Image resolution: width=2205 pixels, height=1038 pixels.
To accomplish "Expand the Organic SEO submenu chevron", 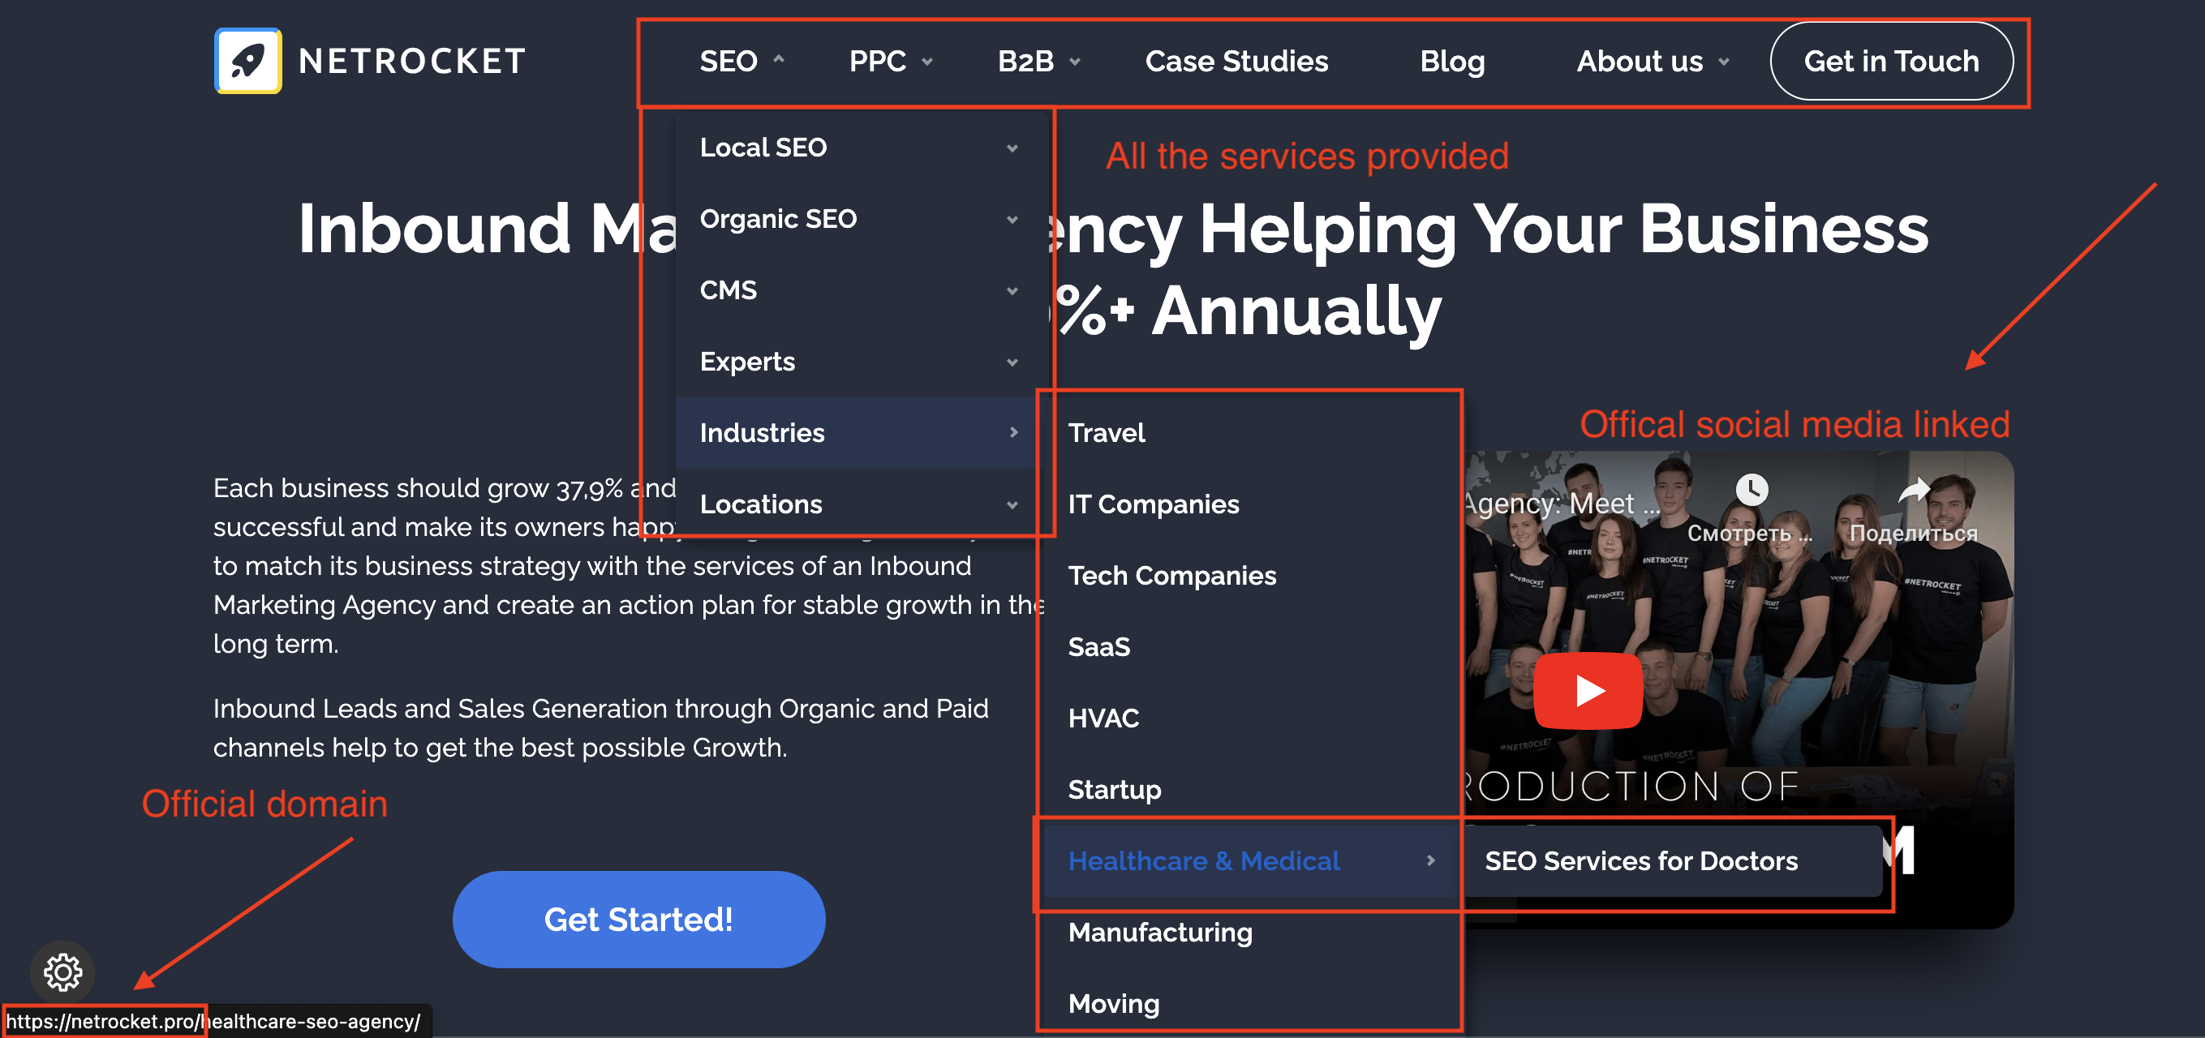I will tap(1012, 220).
